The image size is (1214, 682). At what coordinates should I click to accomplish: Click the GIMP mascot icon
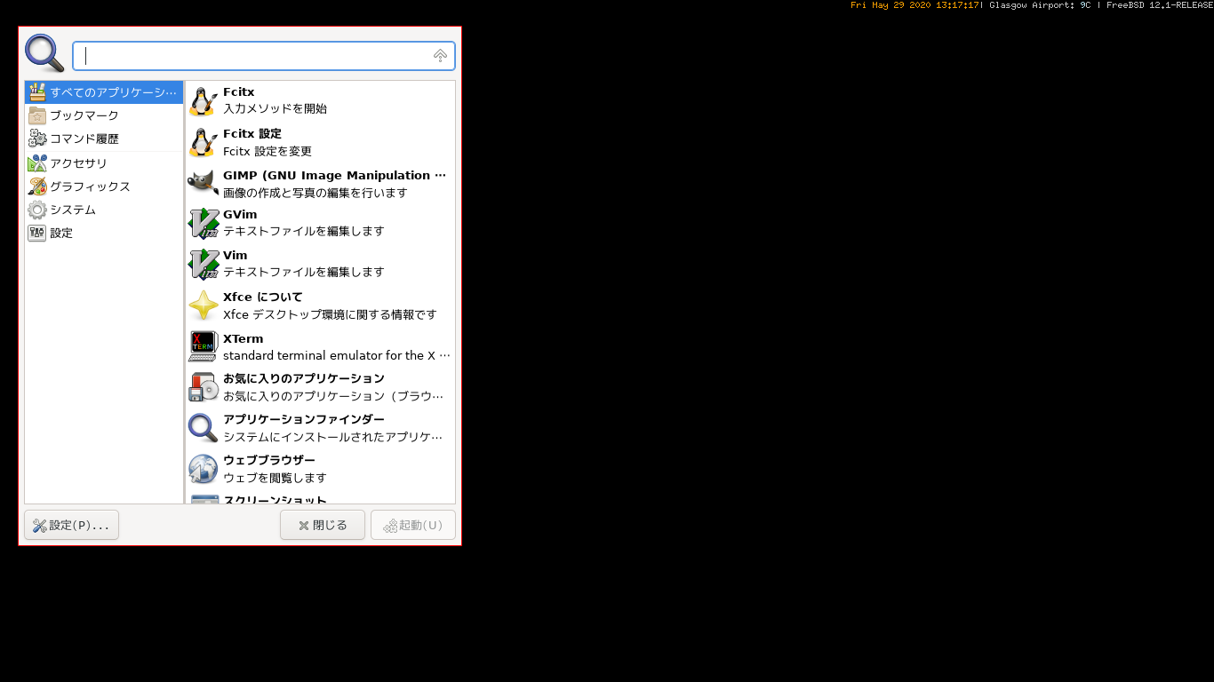pyautogui.click(x=203, y=183)
